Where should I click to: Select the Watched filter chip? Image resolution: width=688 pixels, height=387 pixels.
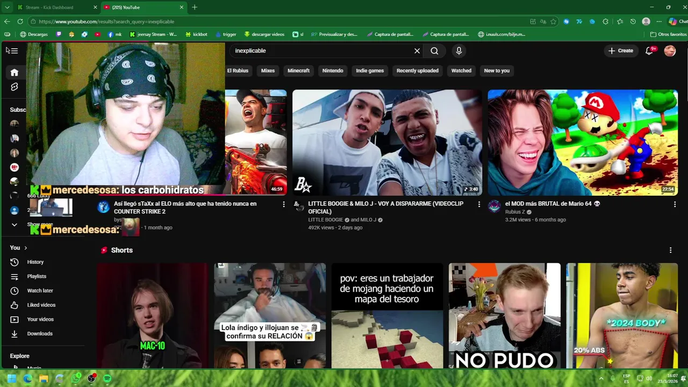point(461,70)
